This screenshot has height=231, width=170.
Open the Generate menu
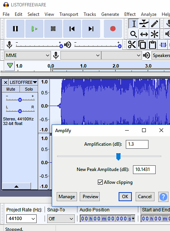(110, 14)
